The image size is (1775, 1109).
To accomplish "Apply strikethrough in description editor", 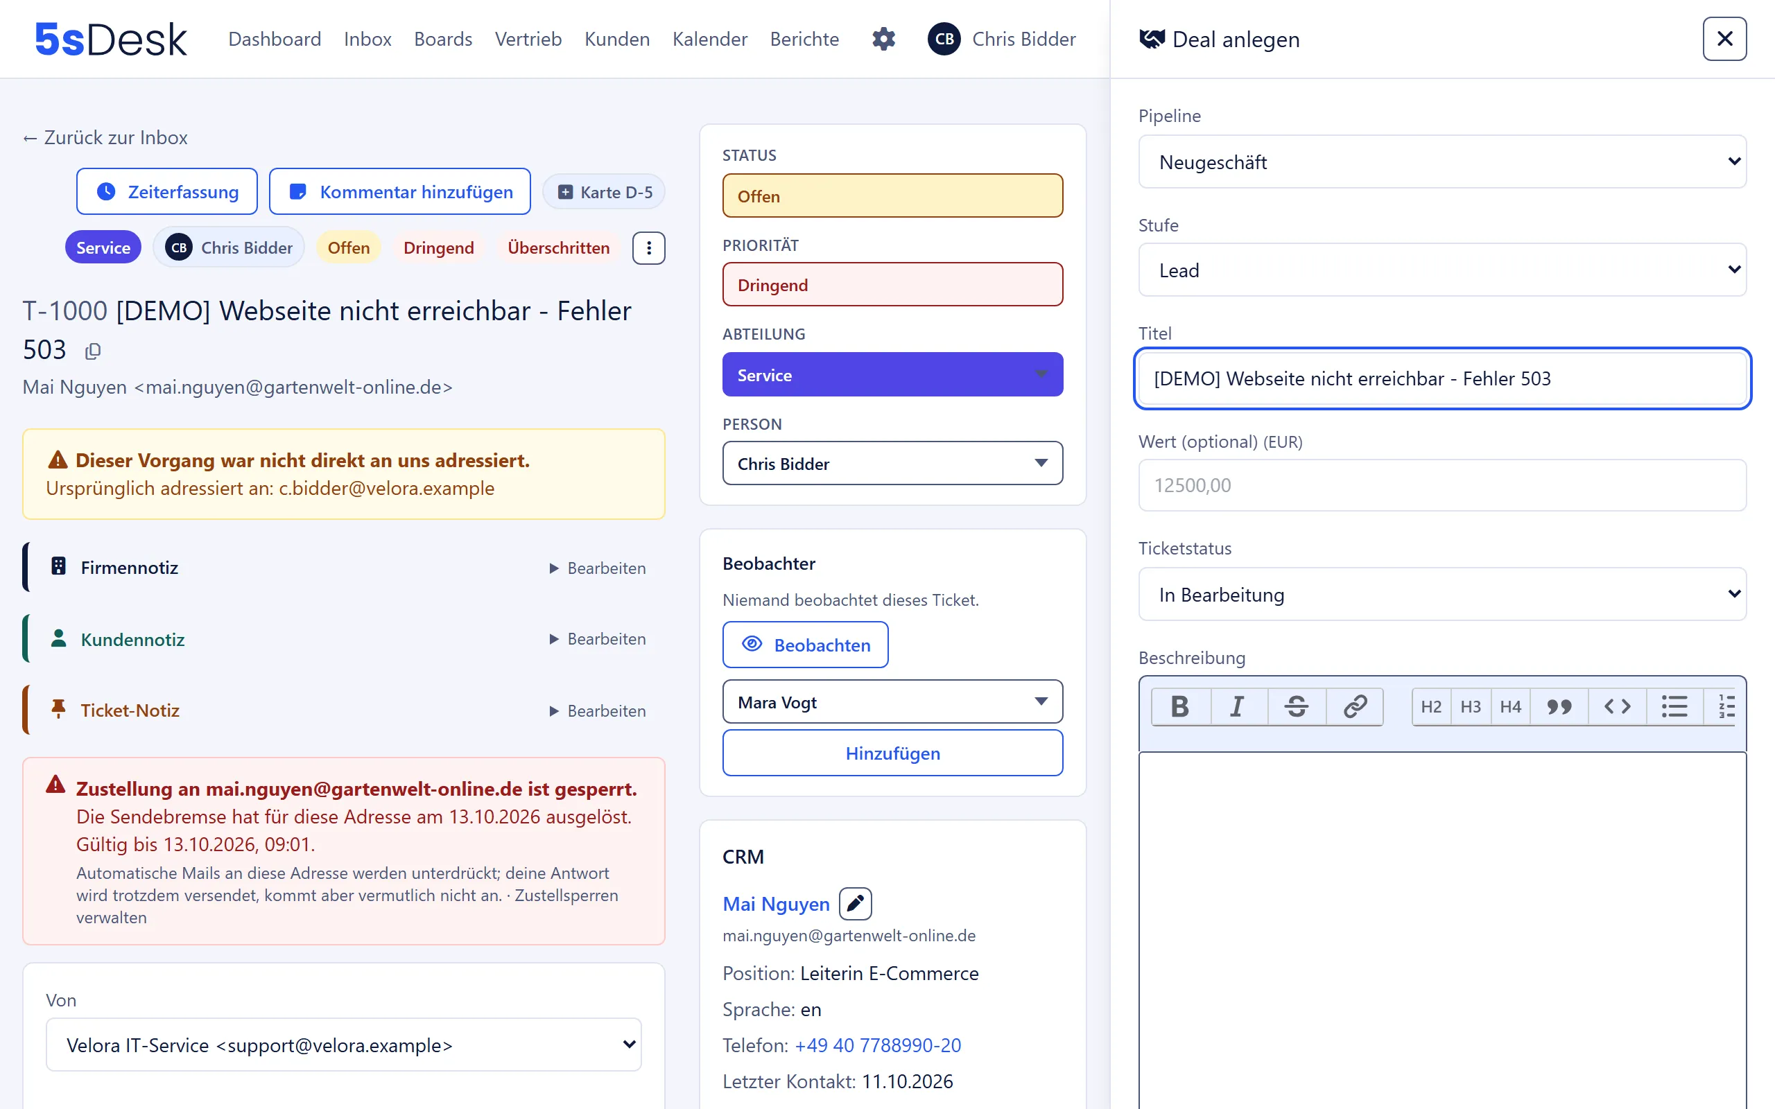I will pos(1296,706).
